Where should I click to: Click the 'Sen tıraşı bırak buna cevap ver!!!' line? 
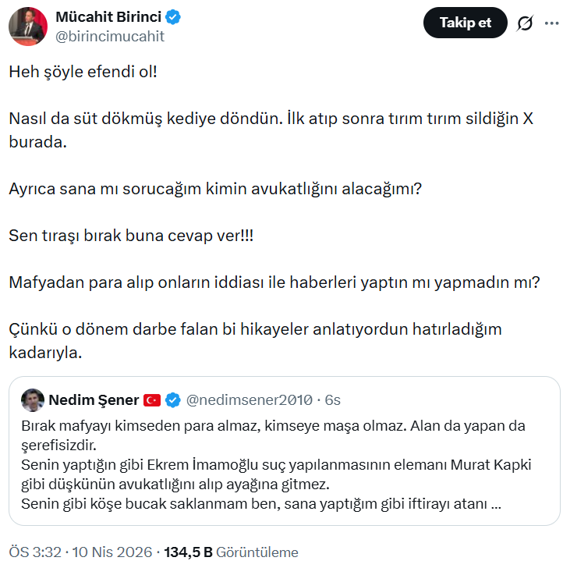pyautogui.click(x=131, y=235)
